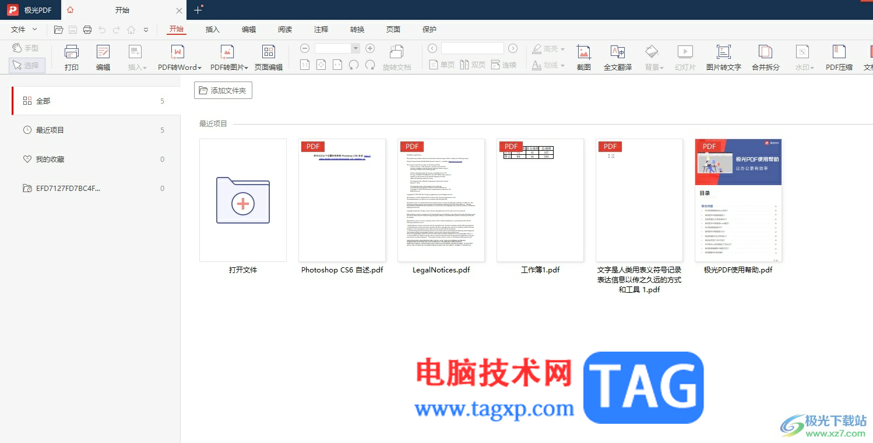
Task: Select the Select (选择) cursor tool
Action: (27, 65)
